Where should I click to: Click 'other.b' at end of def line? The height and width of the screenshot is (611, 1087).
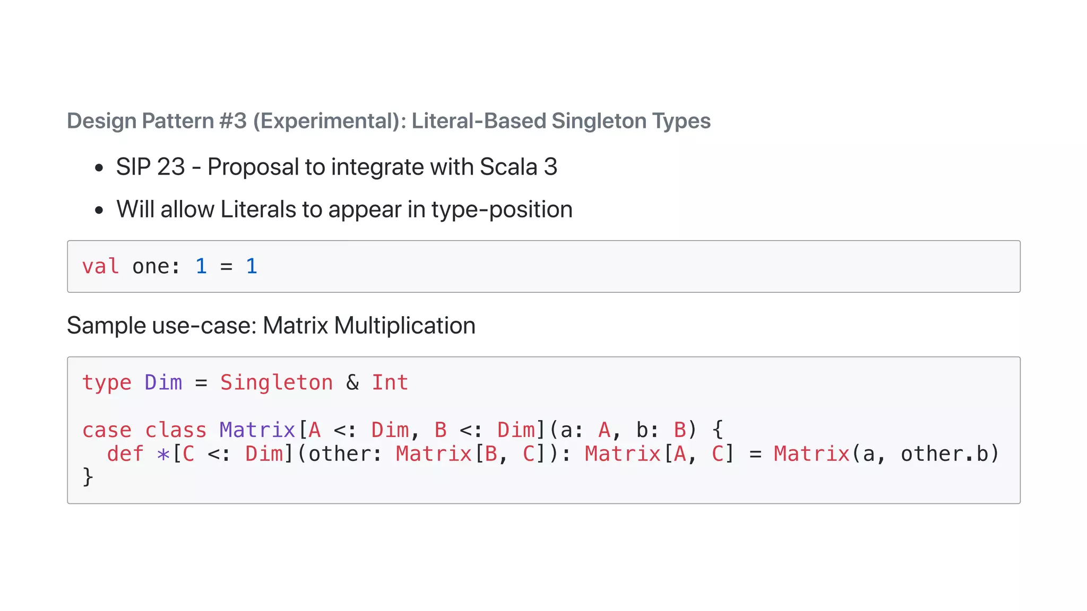(944, 454)
